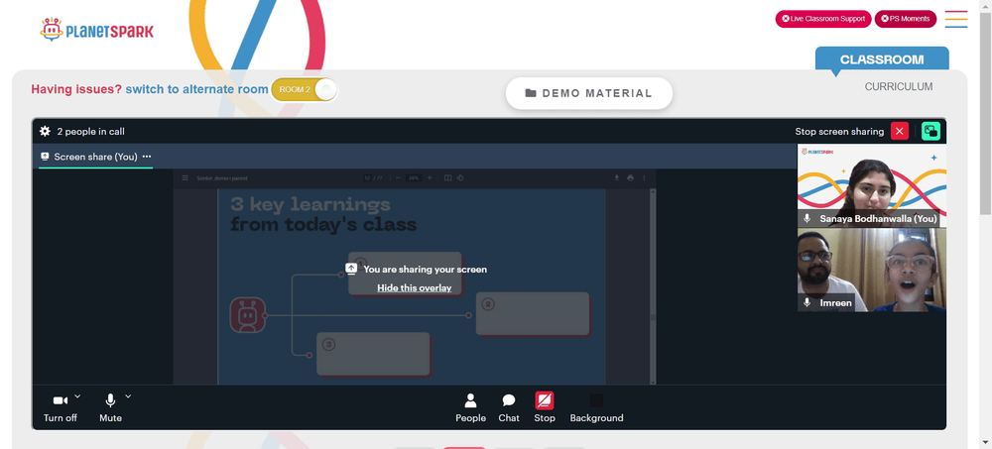Viewport: 992px width, 449px height.
Task: Turn off the camera
Action: (x=61, y=408)
